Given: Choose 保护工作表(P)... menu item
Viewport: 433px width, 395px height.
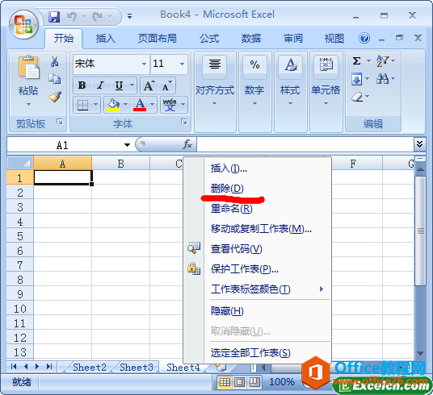Looking at the screenshot, I should tap(258, 269).
